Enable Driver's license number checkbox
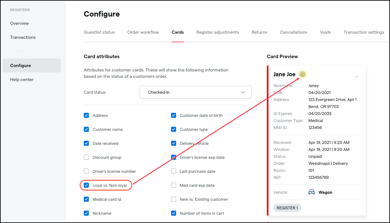390x223 pixels. tap(86, 171)
